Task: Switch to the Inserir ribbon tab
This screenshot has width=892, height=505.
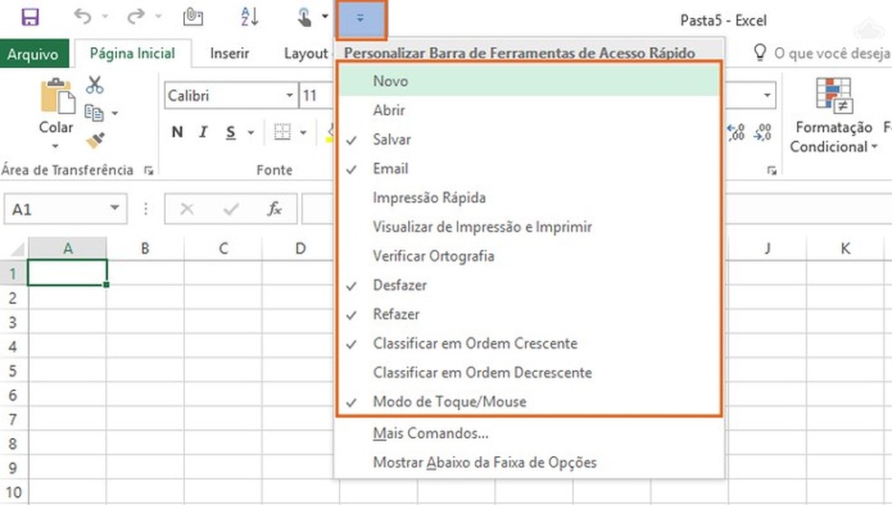Action: click(x=229, y=53)
